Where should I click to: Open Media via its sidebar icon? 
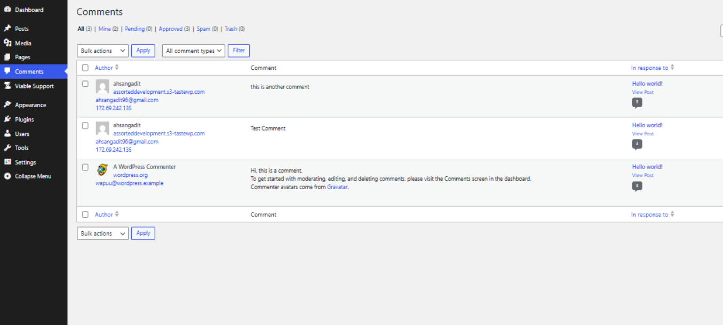pos(7,43)
